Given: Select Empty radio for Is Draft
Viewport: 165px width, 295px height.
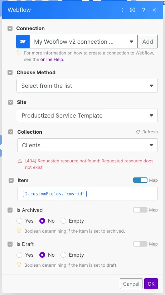Looking at the screenshot, I should (x=63, y=255).
